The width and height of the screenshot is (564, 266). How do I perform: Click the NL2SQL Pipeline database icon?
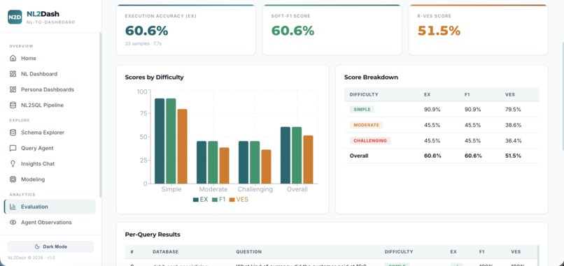click(x=13, y=105)
